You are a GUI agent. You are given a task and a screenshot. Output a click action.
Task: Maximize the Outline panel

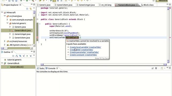coord(34,52)
